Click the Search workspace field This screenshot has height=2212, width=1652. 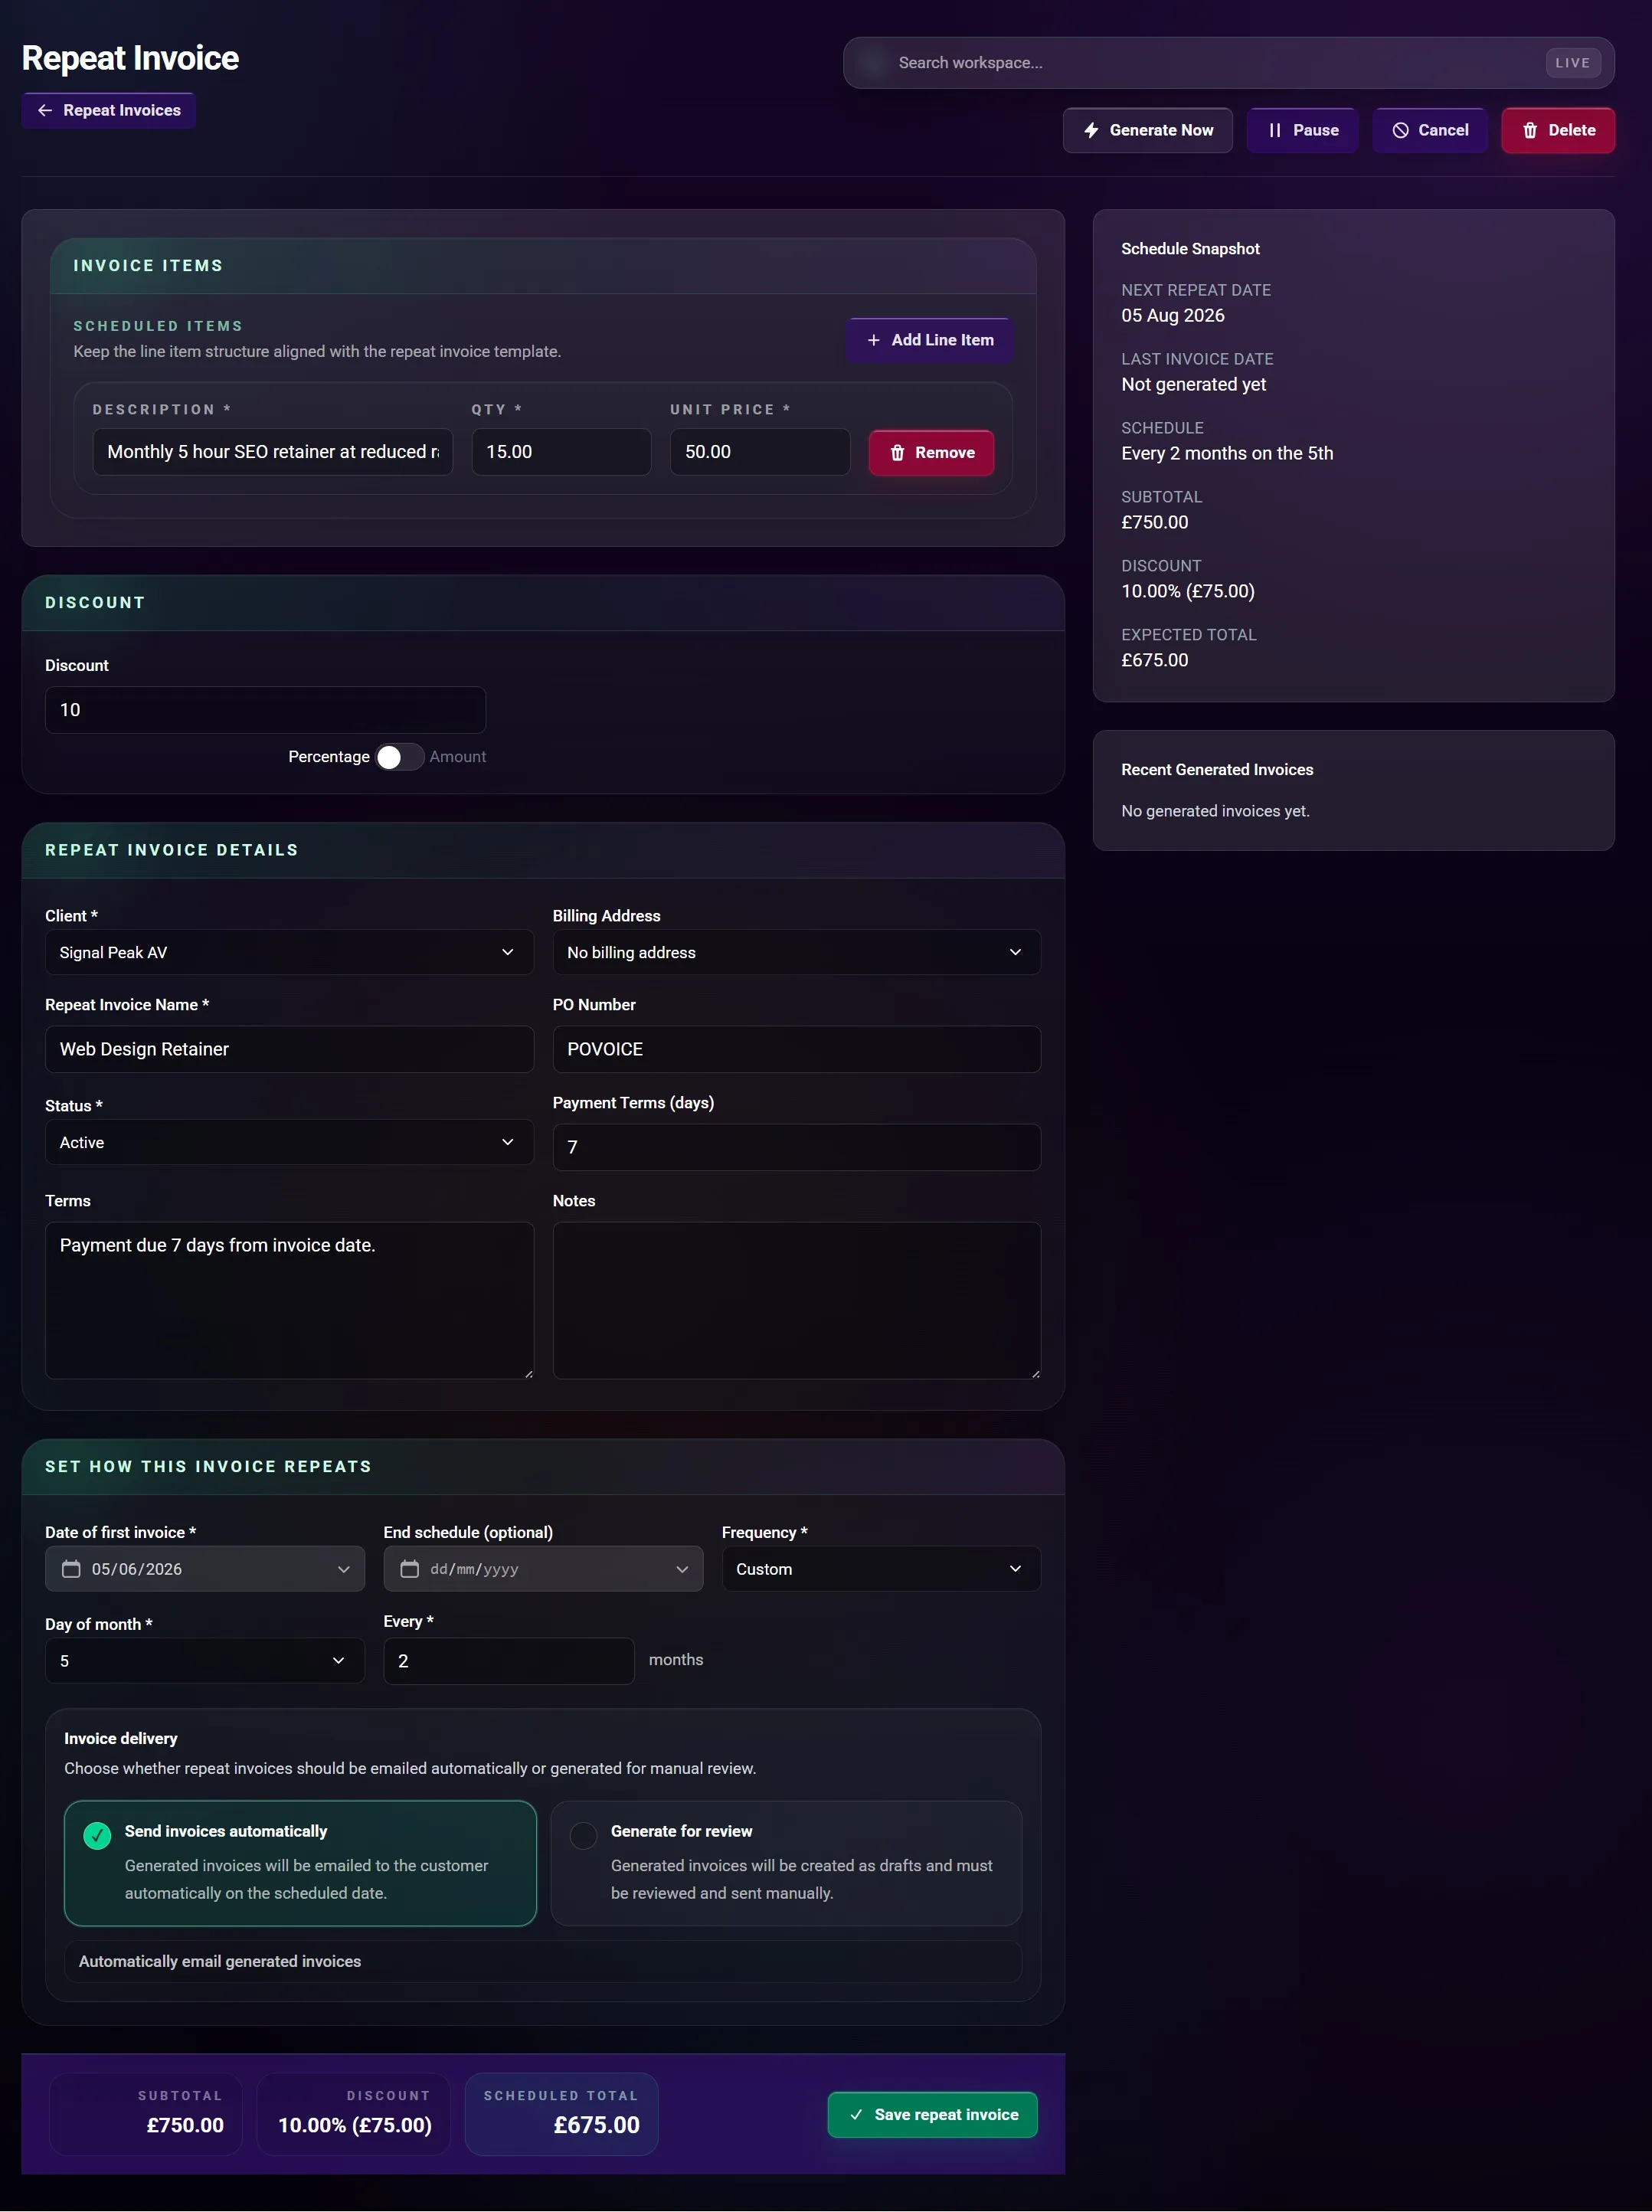(1228, 63)
